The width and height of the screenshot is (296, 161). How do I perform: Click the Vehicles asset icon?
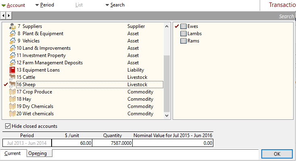(13, 41)
